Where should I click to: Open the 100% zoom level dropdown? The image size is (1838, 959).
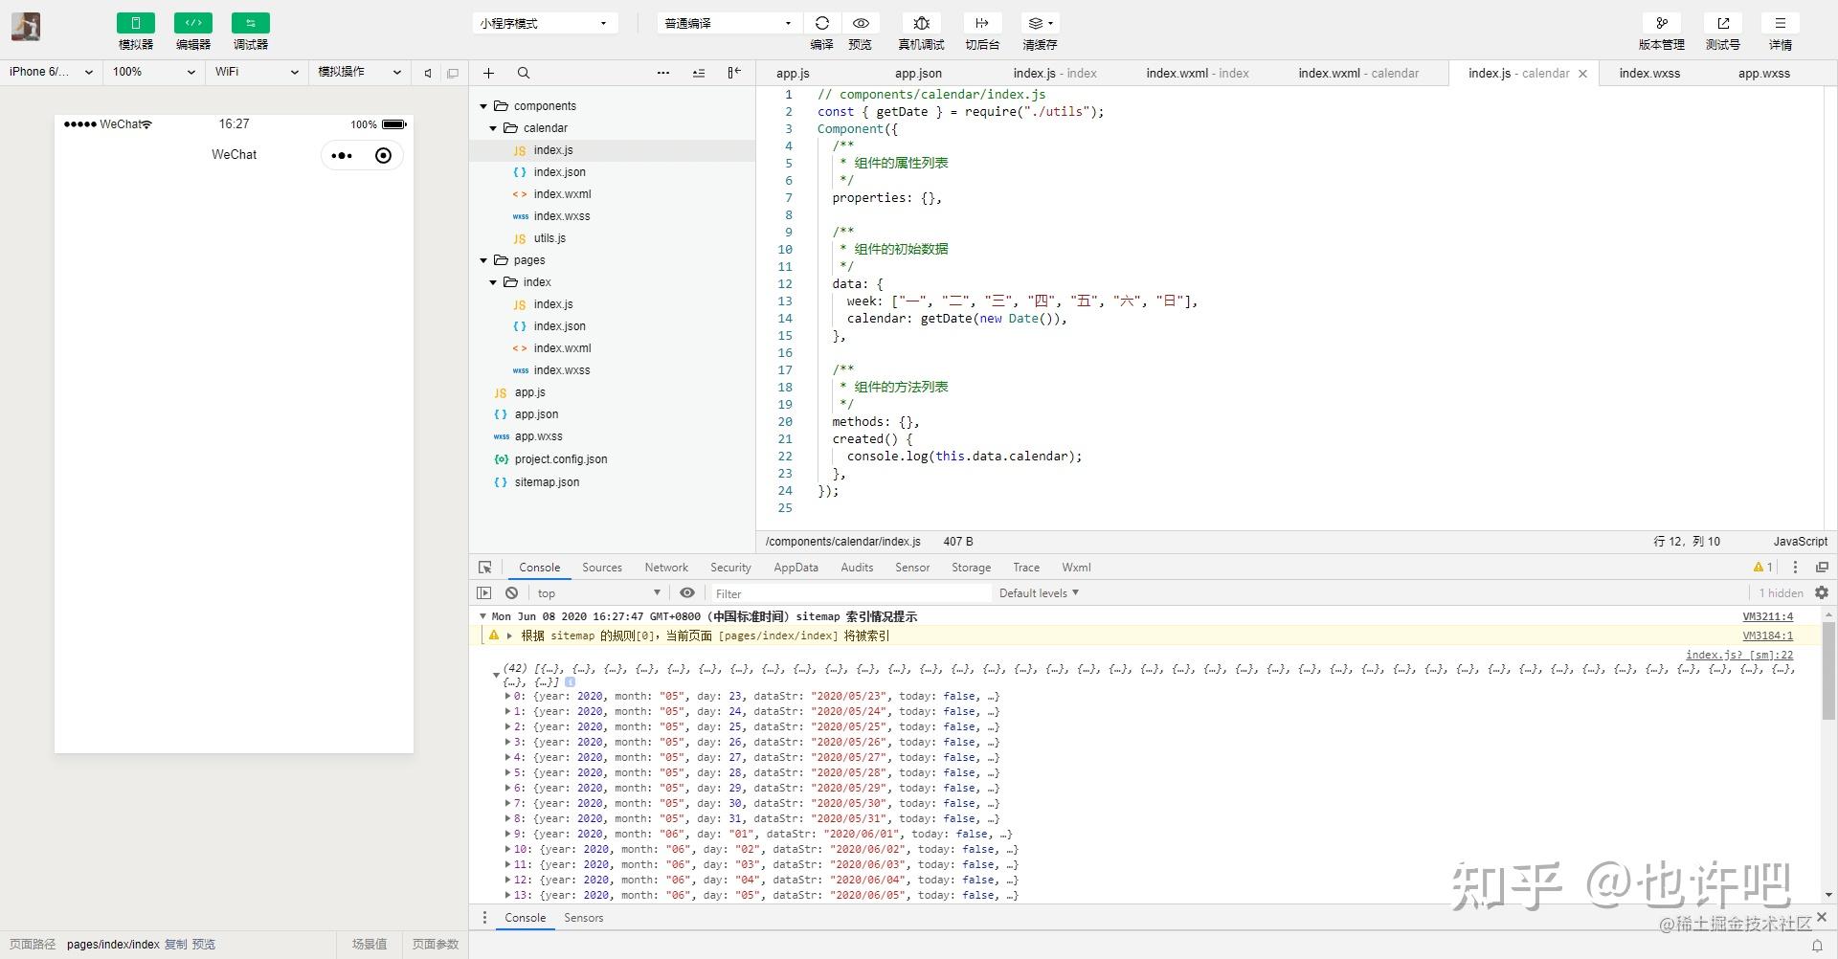click(153, 72)
